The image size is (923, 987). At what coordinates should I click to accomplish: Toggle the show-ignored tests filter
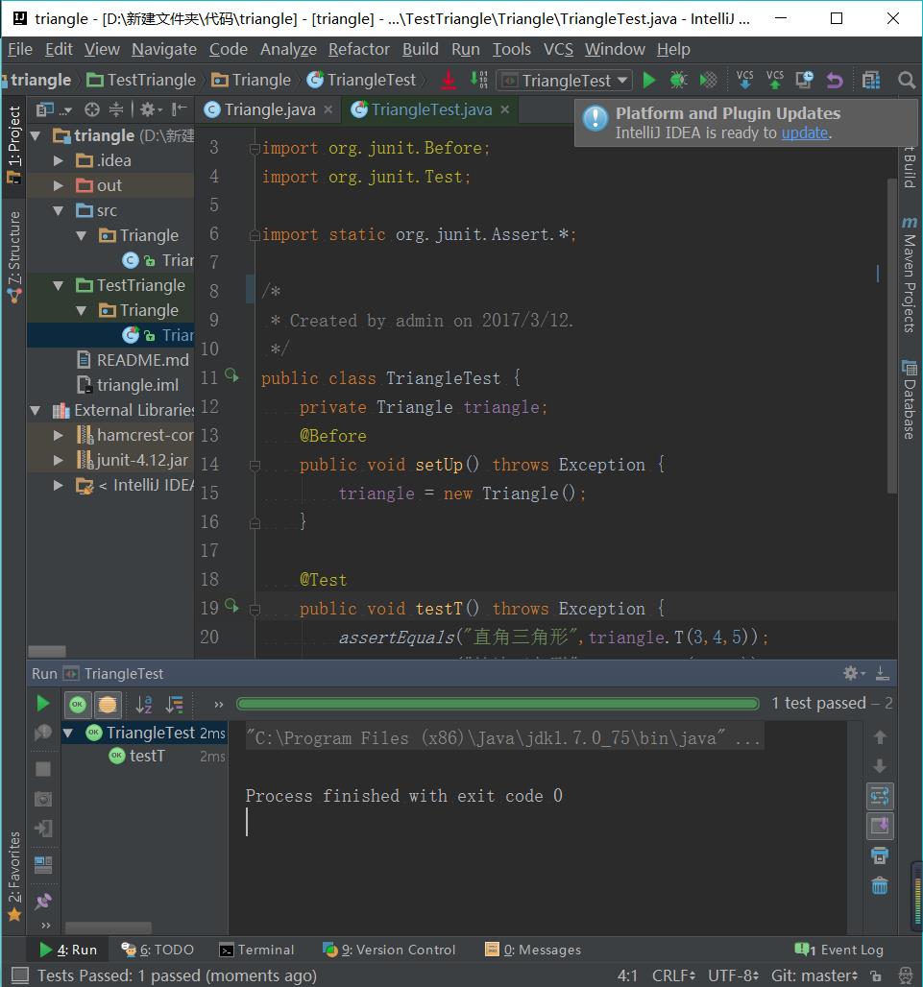click(x=107, y=705)
